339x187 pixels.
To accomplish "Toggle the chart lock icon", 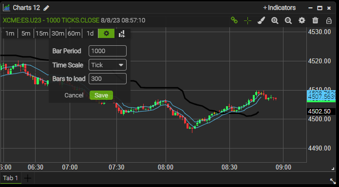I will coord(329,20).
